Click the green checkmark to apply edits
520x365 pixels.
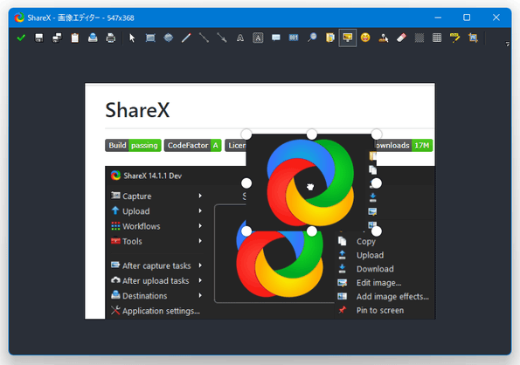(x=21, y=38)
